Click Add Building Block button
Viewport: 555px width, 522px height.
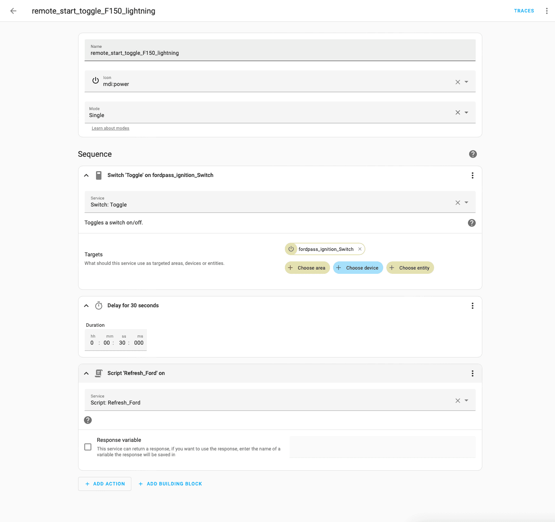[170, 484]
